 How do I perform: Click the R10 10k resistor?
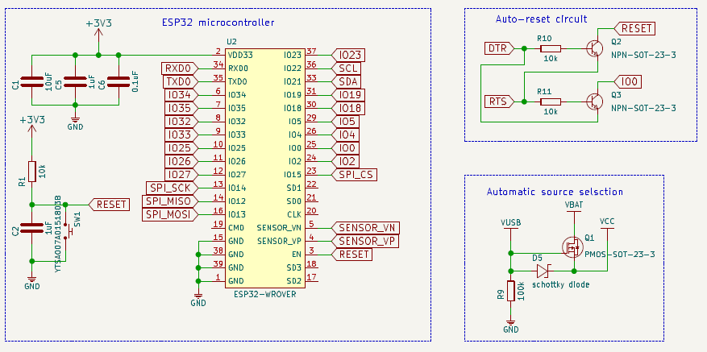coord(551,48)
